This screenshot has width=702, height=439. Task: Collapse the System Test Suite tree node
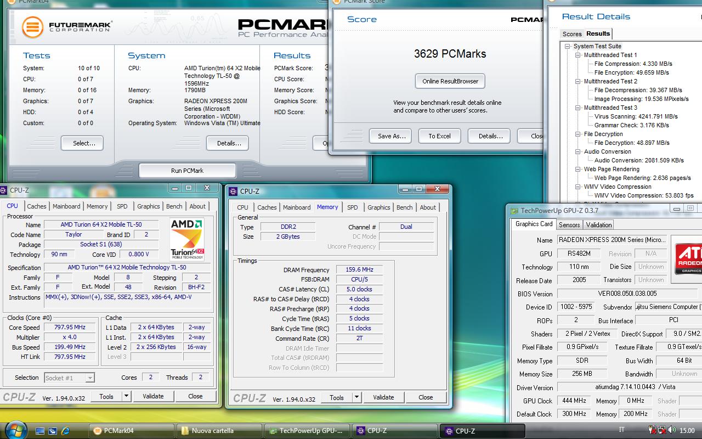pos(568,47)
